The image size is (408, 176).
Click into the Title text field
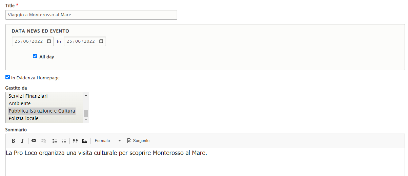pos(91,15)
